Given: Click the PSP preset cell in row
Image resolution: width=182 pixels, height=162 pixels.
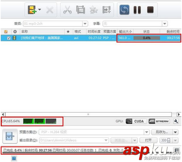Looking at the screenshot, I should (109, 38).
